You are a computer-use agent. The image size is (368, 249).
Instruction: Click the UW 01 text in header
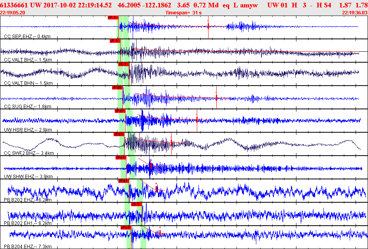pyautogui.click(x=277, y=5)
